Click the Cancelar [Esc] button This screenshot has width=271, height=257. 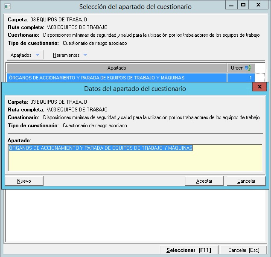[244, 250]
